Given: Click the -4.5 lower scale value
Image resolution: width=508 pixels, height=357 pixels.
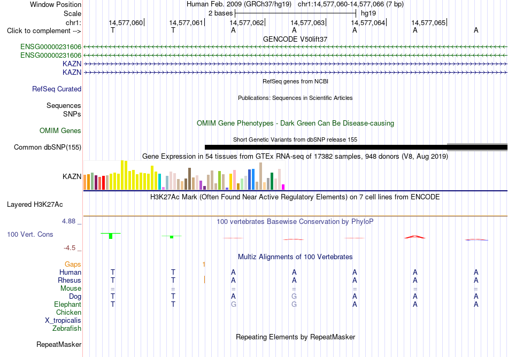Looking at the screenshot, I should (x=70, y=248).
